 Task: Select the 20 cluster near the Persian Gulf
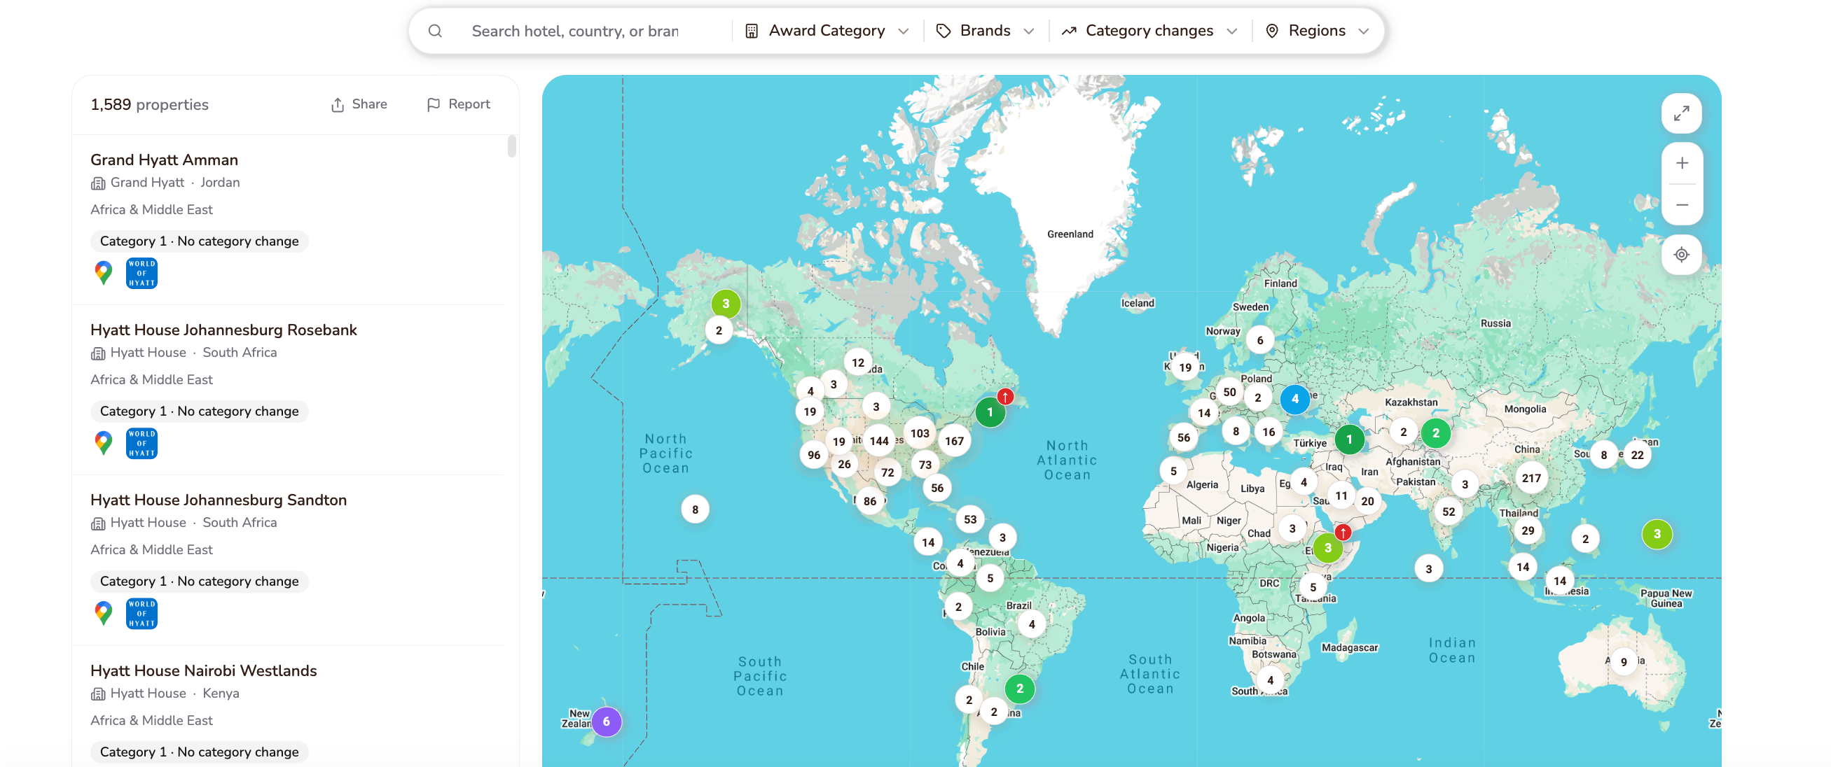1367,500
